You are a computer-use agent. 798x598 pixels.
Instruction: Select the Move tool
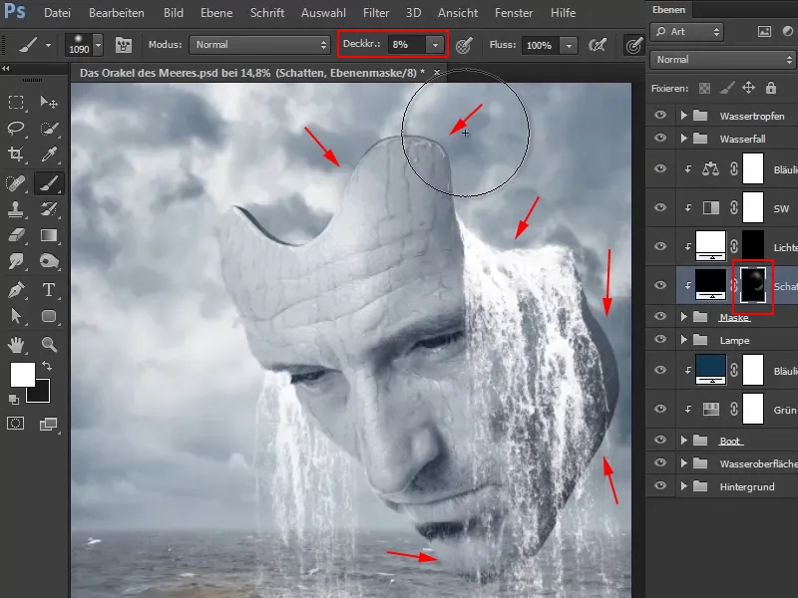pos(49,103)
